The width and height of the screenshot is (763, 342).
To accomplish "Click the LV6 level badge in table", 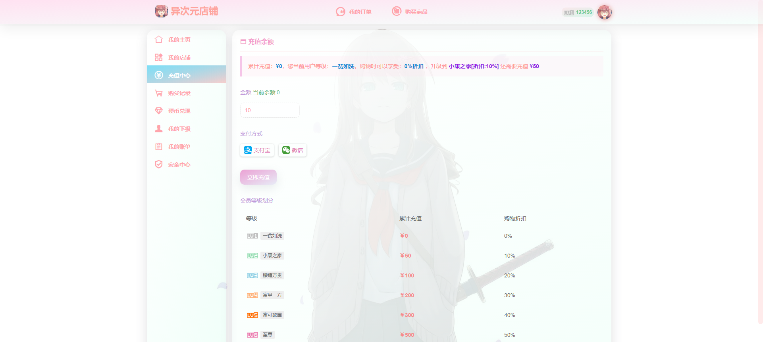I will coord(252,335).
